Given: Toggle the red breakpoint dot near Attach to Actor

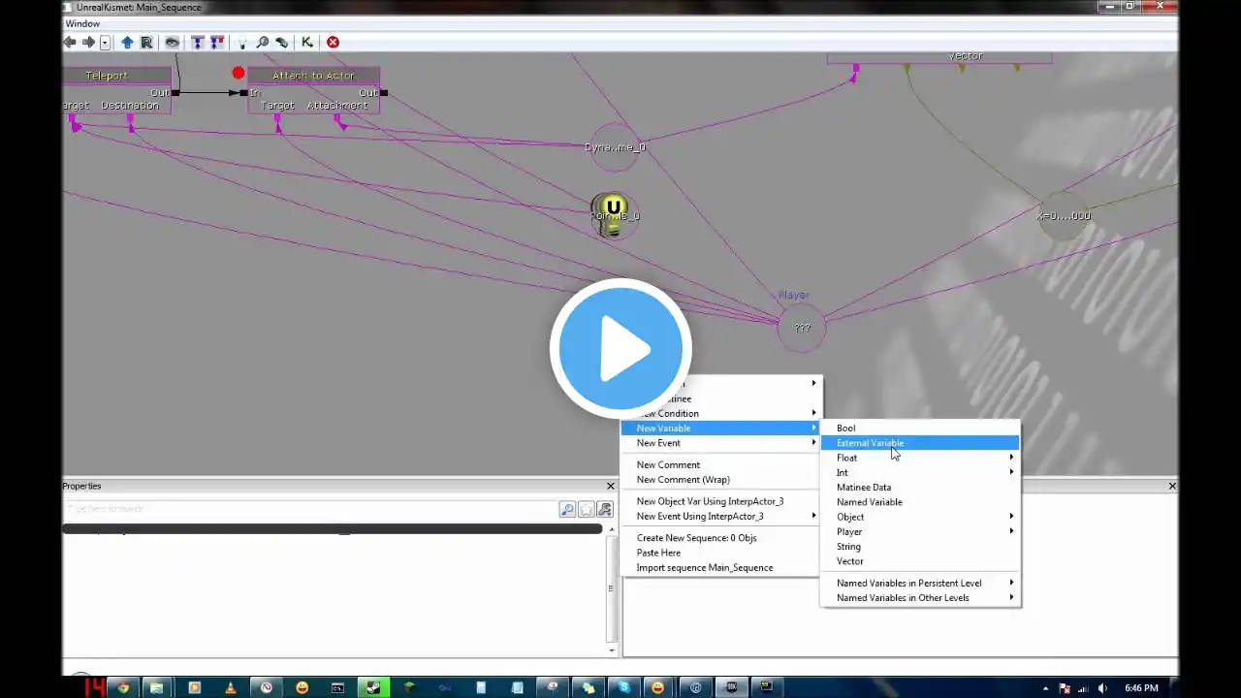Looking at the screenshot, I should click(x=239, y=74).
